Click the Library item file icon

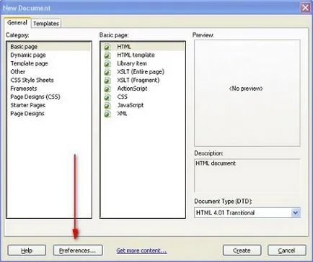pyautogui.click(x=107, y=63)
